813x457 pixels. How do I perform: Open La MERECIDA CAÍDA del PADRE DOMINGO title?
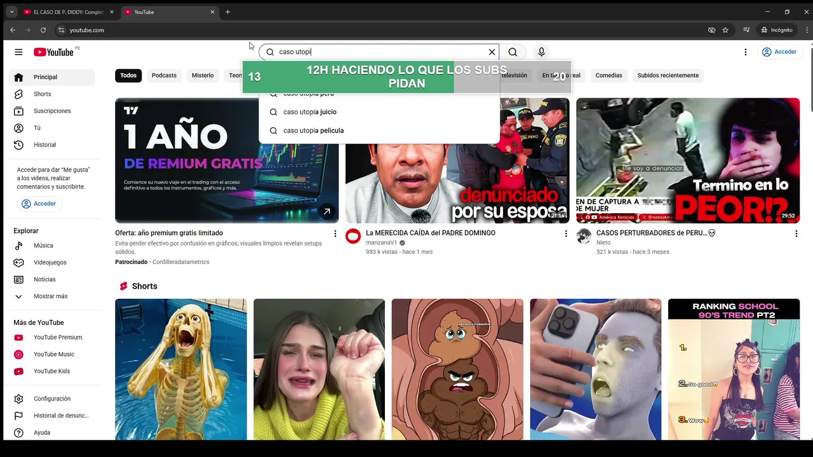click(x=431, y=233)
